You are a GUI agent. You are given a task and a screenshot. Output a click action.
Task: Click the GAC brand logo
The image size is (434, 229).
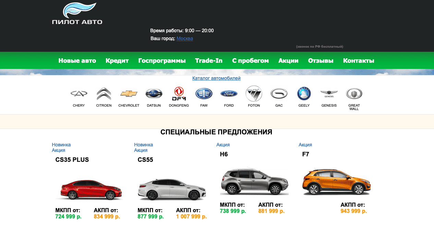[x=279, y=93]
